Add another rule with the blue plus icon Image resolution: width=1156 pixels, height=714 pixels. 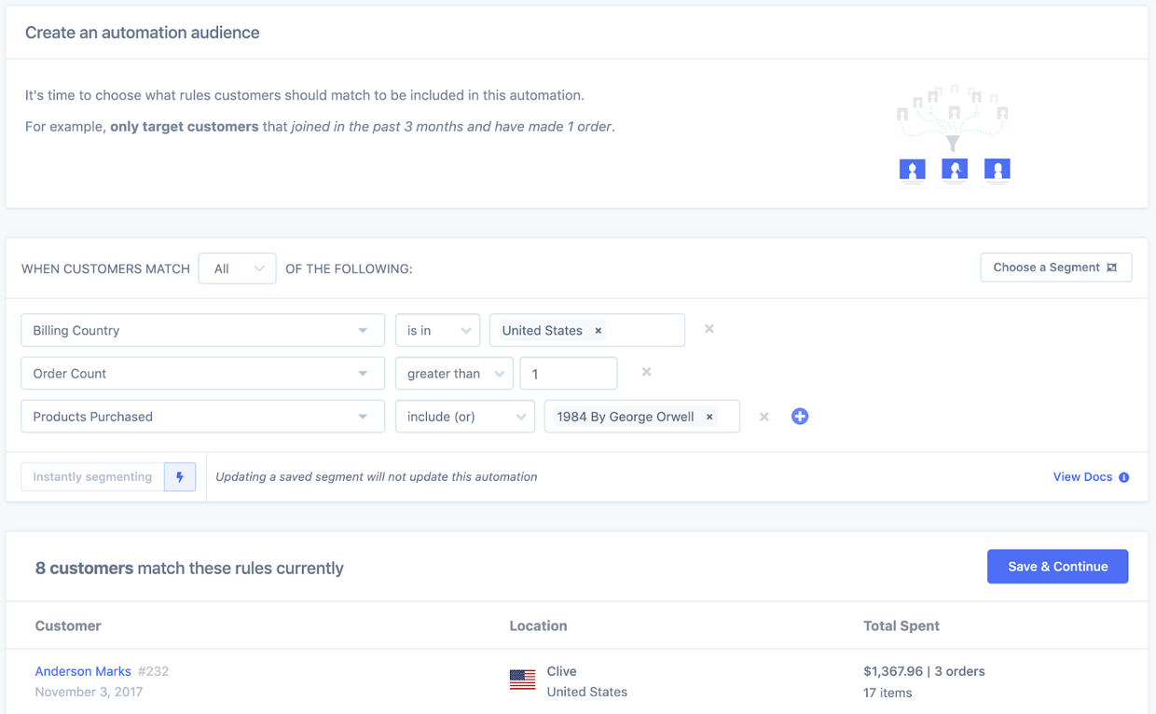pos(800,417)
